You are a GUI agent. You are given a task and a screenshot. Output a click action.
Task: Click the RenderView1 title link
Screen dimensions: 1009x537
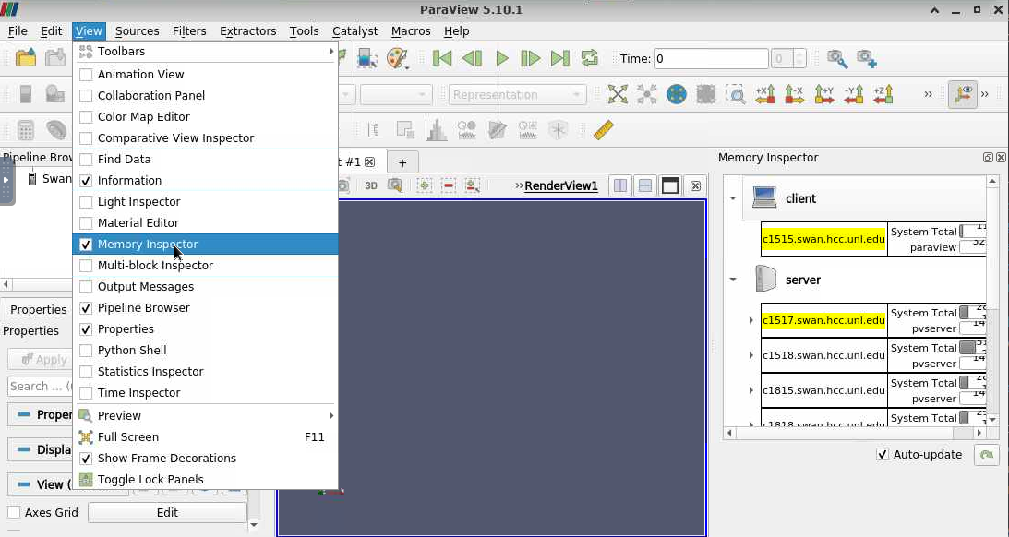tap(561, 185)
